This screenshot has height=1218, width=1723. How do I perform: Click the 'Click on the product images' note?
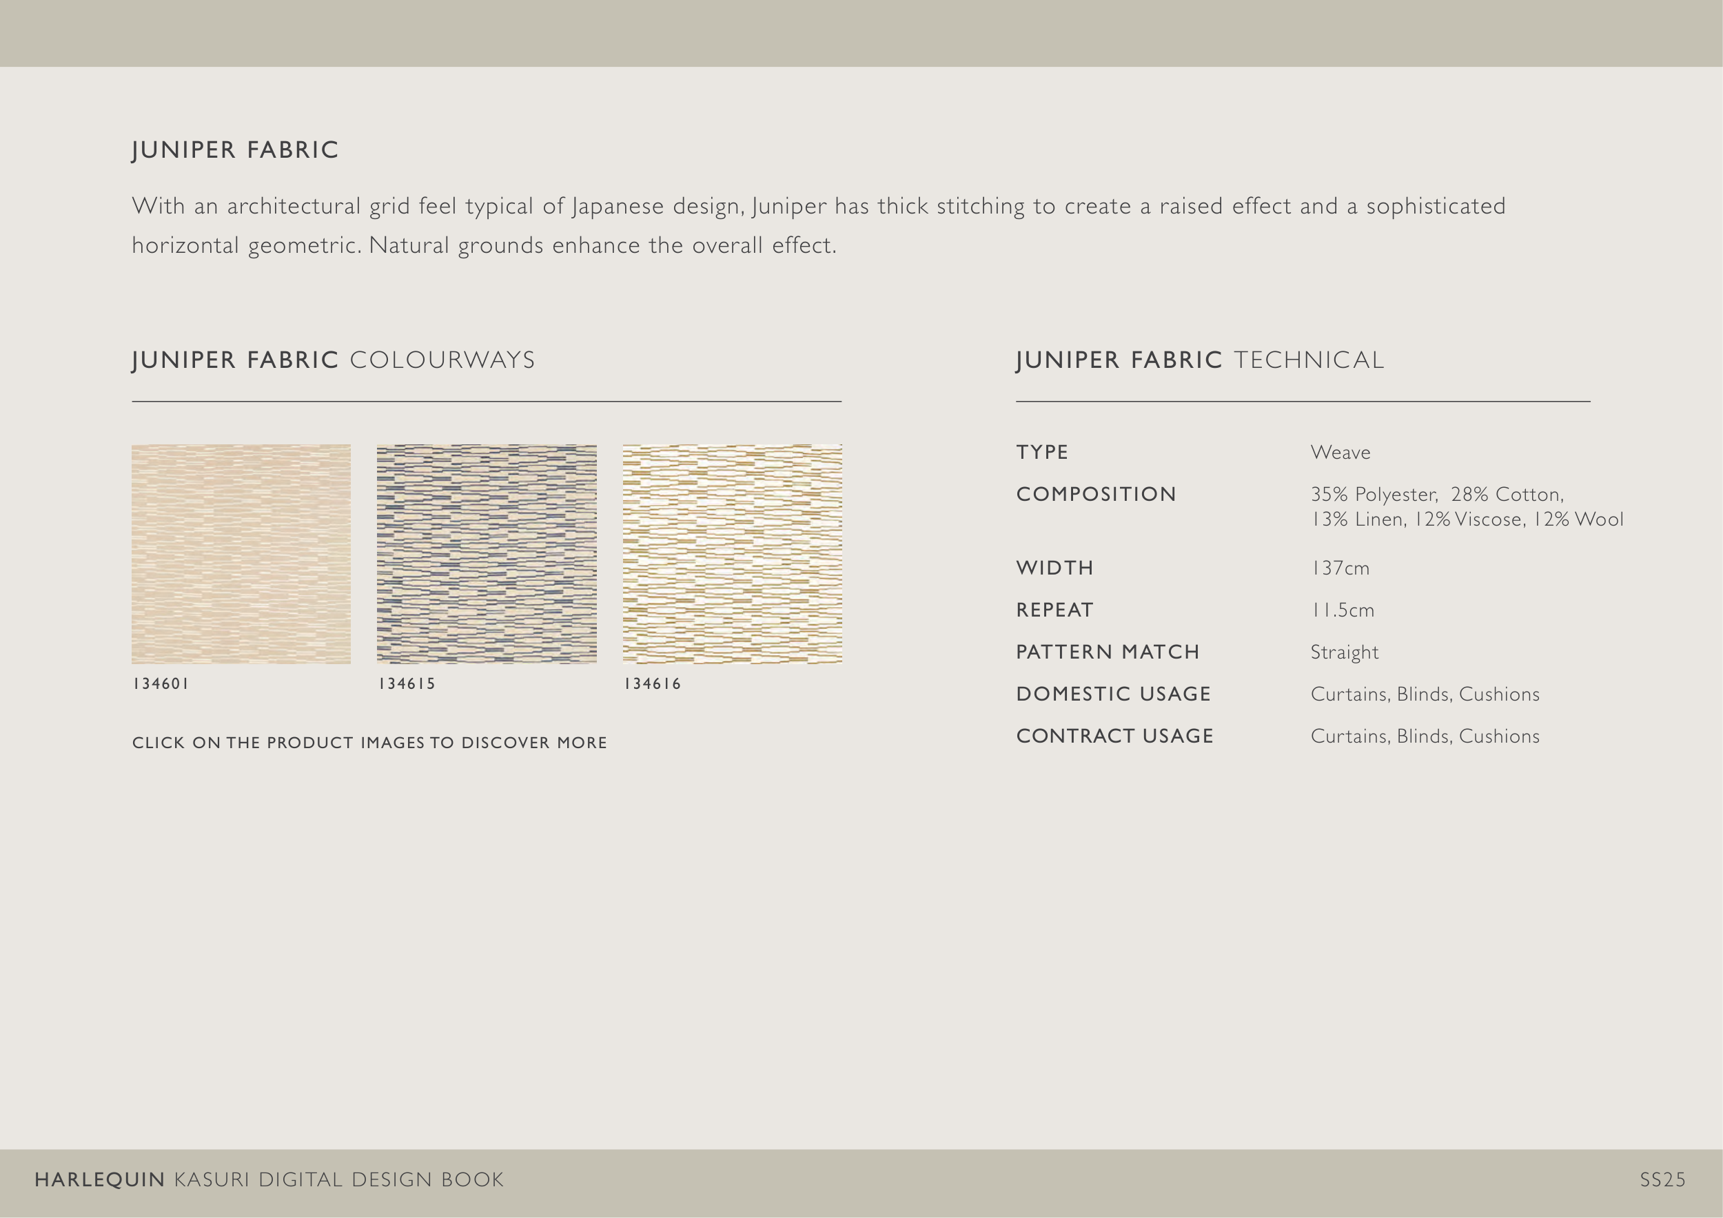click(369, 743)
